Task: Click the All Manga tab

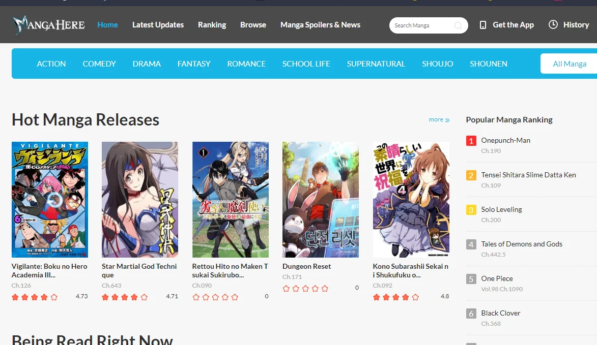Action: tap(569, 64)
